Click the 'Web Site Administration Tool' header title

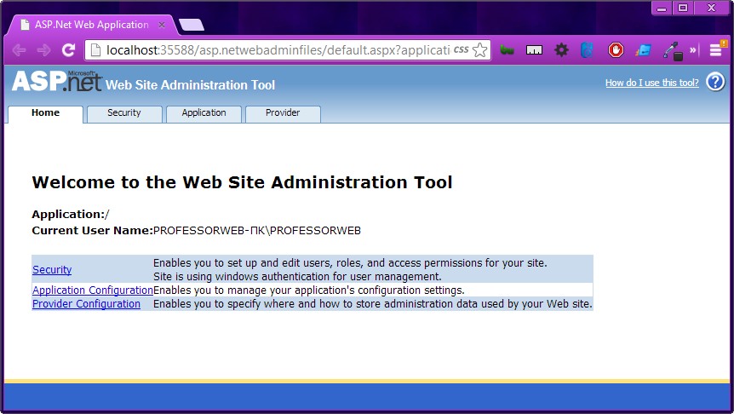coord(190,85)
